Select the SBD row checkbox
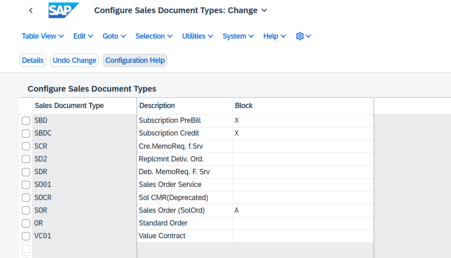Screen dimensions: 451x258 [x=26, y=121]
